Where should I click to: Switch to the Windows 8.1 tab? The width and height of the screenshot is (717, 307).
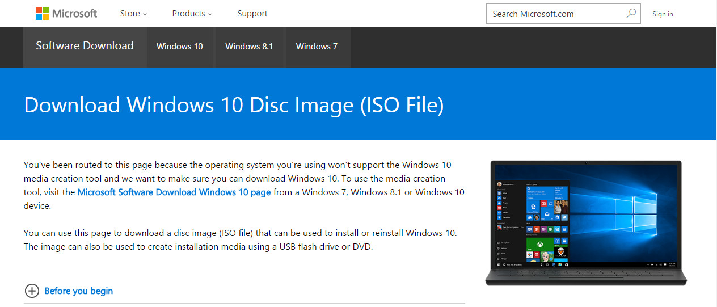tap(249, 47)
